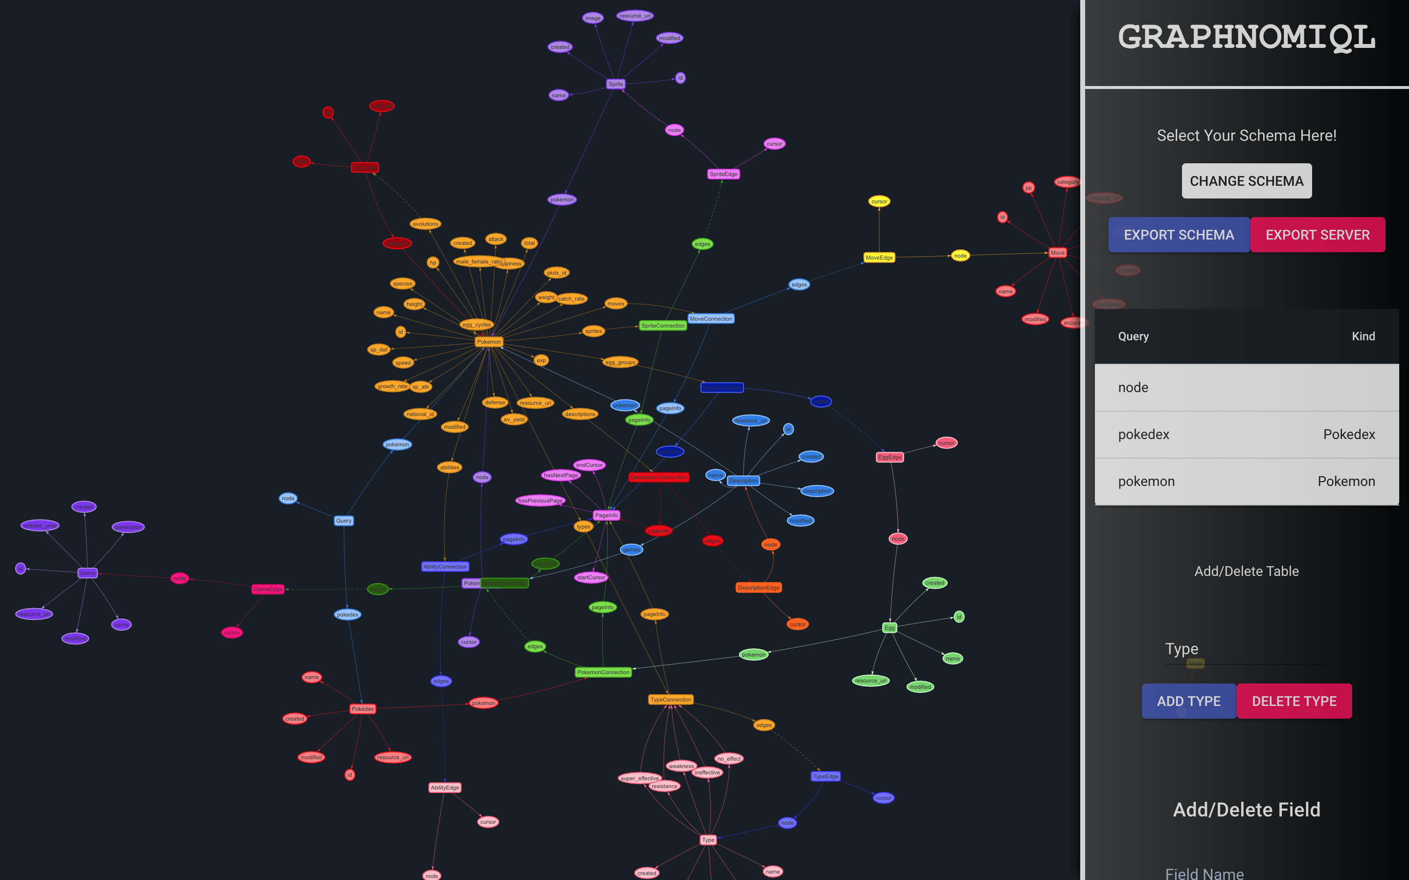Select the pokemon row in query table
Screen dimensions: 1409x880
pyautogui.click(x=1246, y=482)
